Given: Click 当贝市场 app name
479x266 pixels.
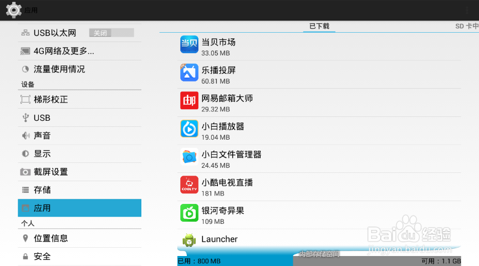Looking at the screenshot, I should tap(218, 42).
